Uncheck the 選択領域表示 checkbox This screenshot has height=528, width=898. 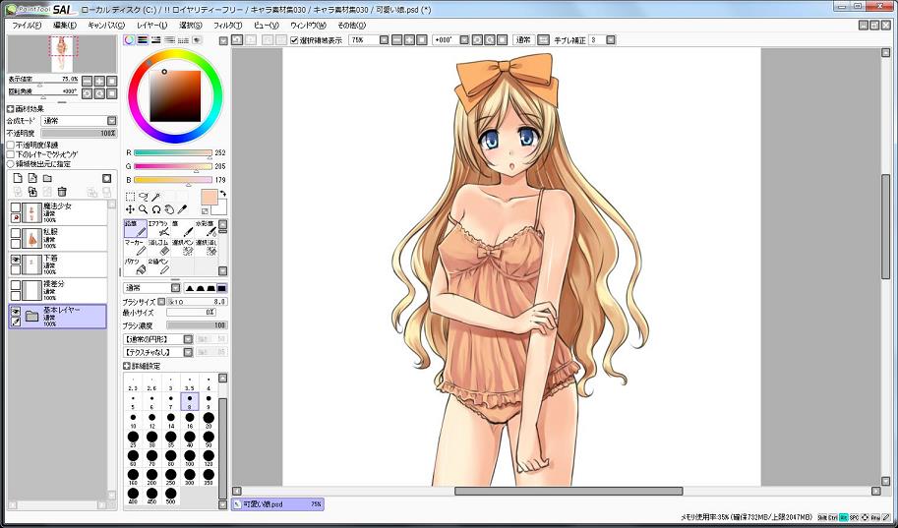tap(295, 40)
